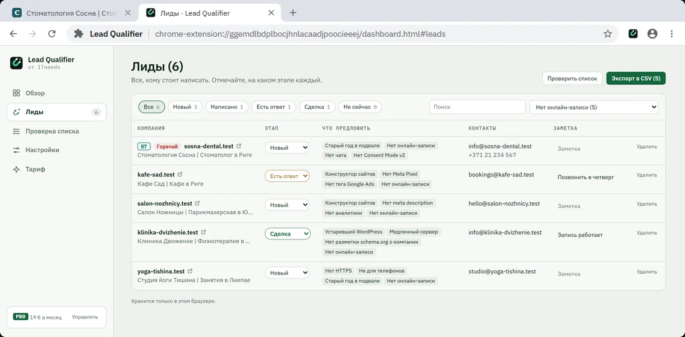Delete the yoga-tishina.test lead
685x337 pixels.
click(646, 271)
